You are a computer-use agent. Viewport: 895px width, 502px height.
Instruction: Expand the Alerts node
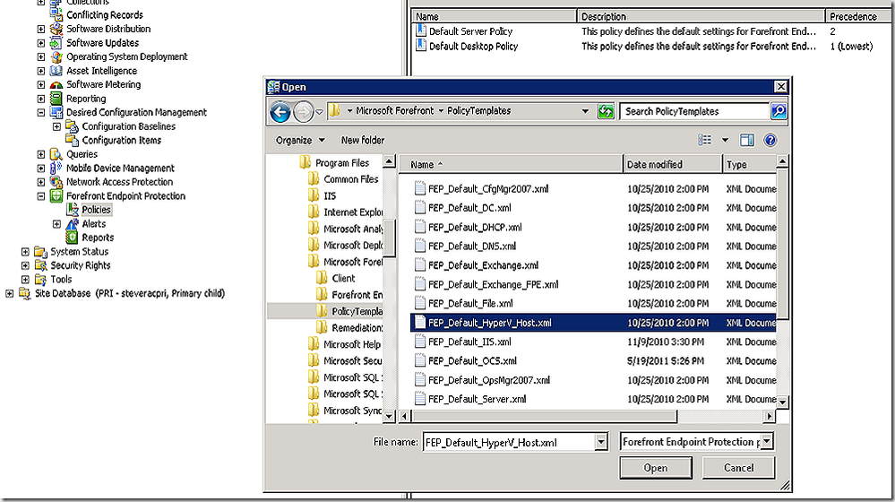[x=56, y=224]
